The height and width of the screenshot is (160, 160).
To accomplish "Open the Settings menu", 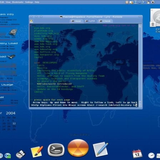I will [x=29, y=2].
